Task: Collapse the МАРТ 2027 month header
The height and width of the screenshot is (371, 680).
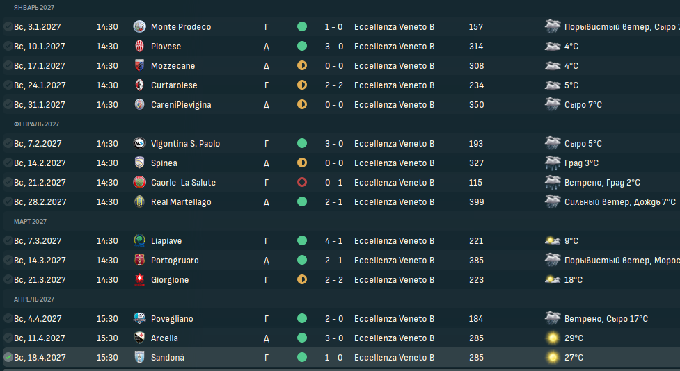Action: click(x=30, y=221)
